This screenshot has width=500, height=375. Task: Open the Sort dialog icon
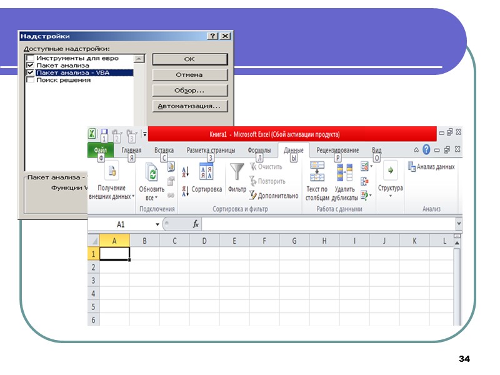coord(206,171)
